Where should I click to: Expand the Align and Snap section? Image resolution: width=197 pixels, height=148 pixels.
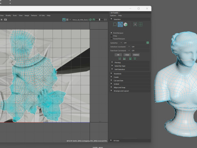click(131, 87)
